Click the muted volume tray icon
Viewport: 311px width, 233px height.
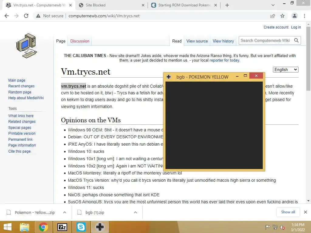(x=282, y=227)
